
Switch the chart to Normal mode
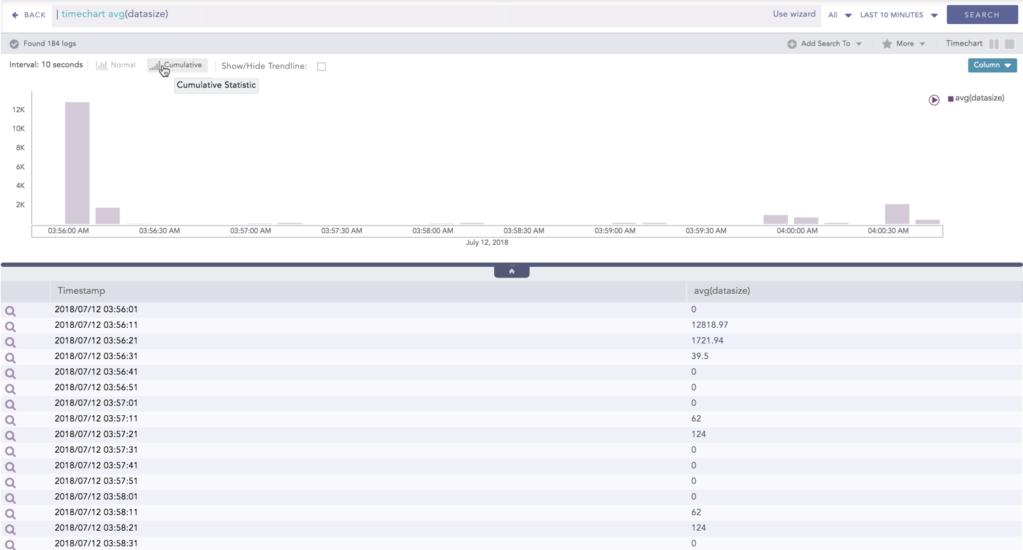tap(116, 65)
